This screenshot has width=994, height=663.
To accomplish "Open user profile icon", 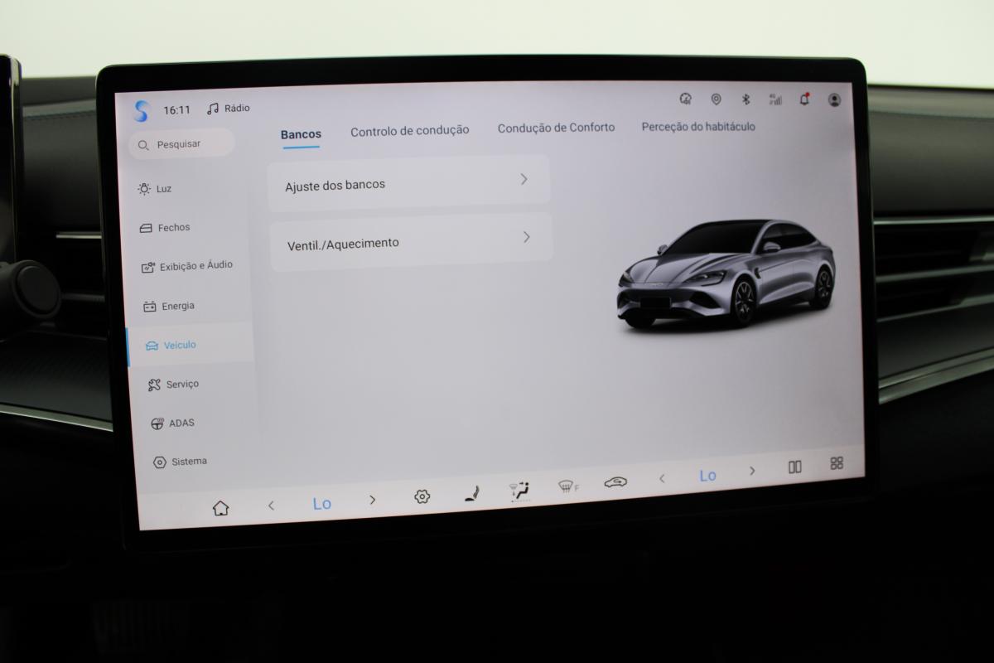I will (x=834, y=99).
